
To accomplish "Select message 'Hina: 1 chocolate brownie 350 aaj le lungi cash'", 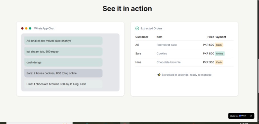I will tap(63, 84).
